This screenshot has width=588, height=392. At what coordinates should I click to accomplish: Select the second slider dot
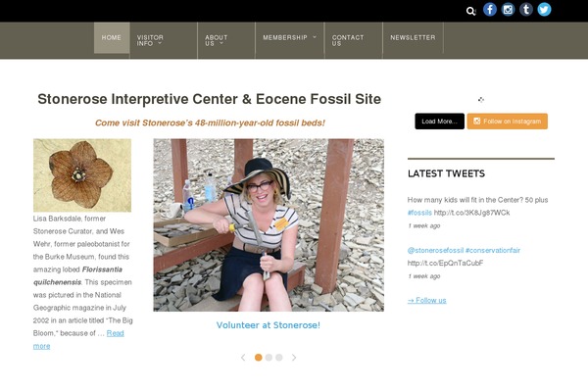pos(269,358)
